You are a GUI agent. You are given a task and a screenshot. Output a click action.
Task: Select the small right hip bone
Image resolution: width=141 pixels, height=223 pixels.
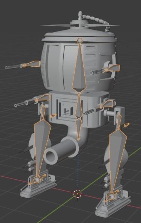point(119,122)
